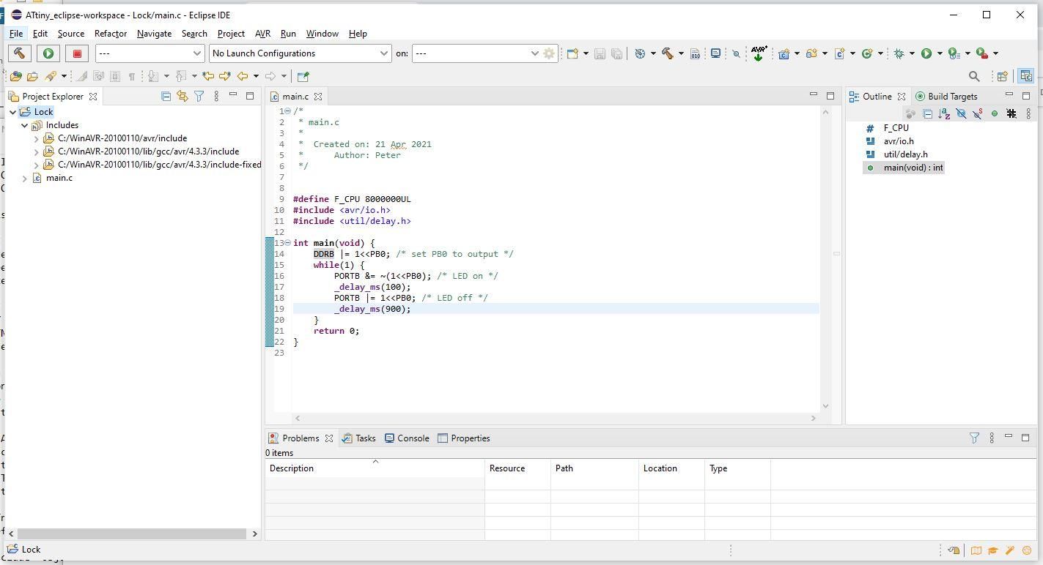Open the AVR menu

tap(262, 33)
